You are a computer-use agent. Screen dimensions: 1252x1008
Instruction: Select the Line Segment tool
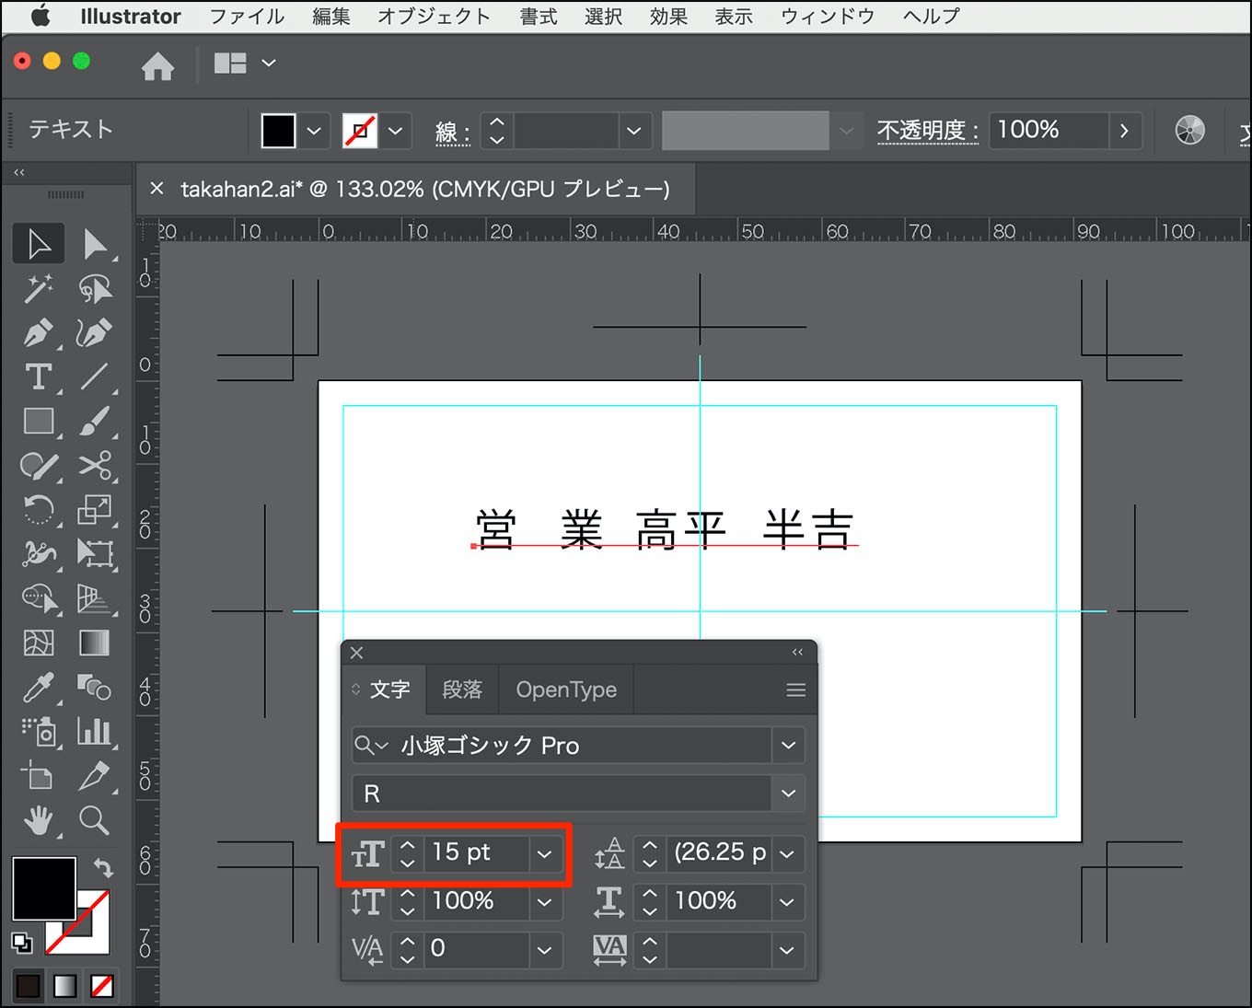96,377
